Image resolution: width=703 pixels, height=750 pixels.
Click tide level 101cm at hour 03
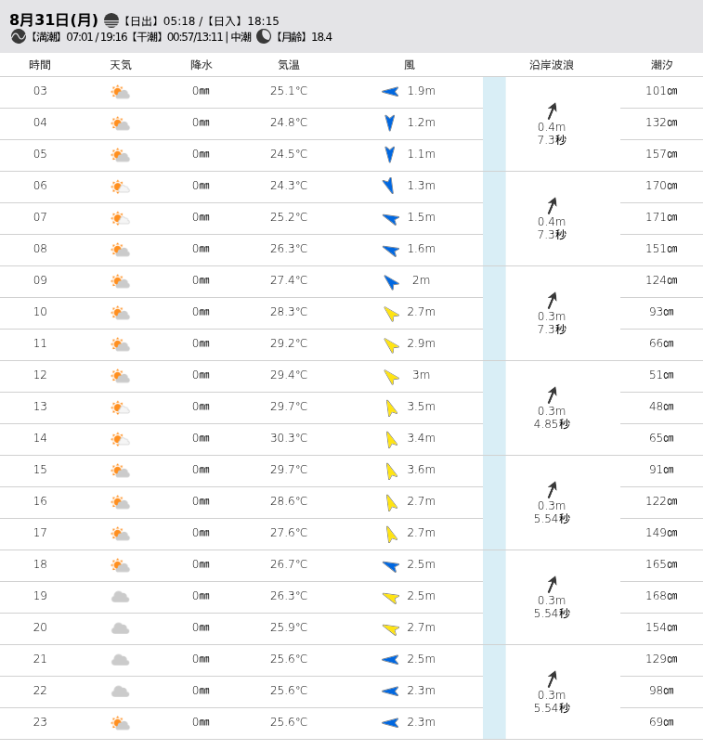click(661, 91)
